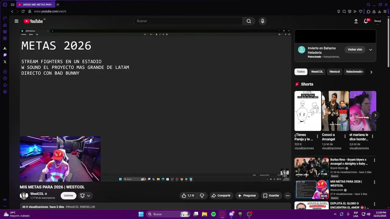
Task: Add page to bookmarks with heart icon
Action: [361, 11]
